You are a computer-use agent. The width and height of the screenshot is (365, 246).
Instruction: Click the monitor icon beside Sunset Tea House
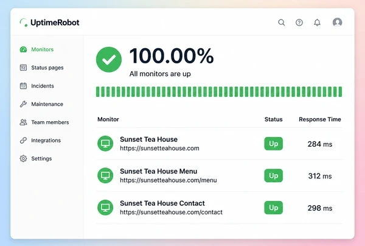click(x=105, y=144)
